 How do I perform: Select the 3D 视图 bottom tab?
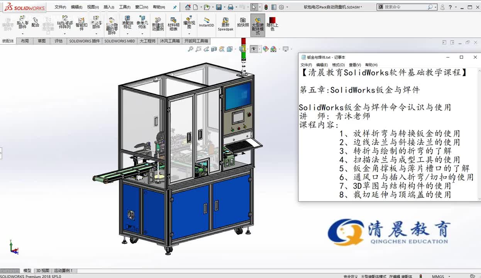click(x=42, y=271)
